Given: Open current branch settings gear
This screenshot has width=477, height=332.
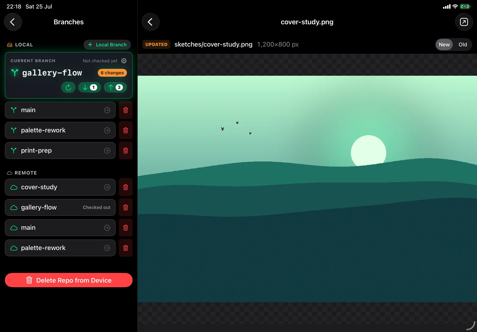Looking at the screenshot, I should [124, 61].
